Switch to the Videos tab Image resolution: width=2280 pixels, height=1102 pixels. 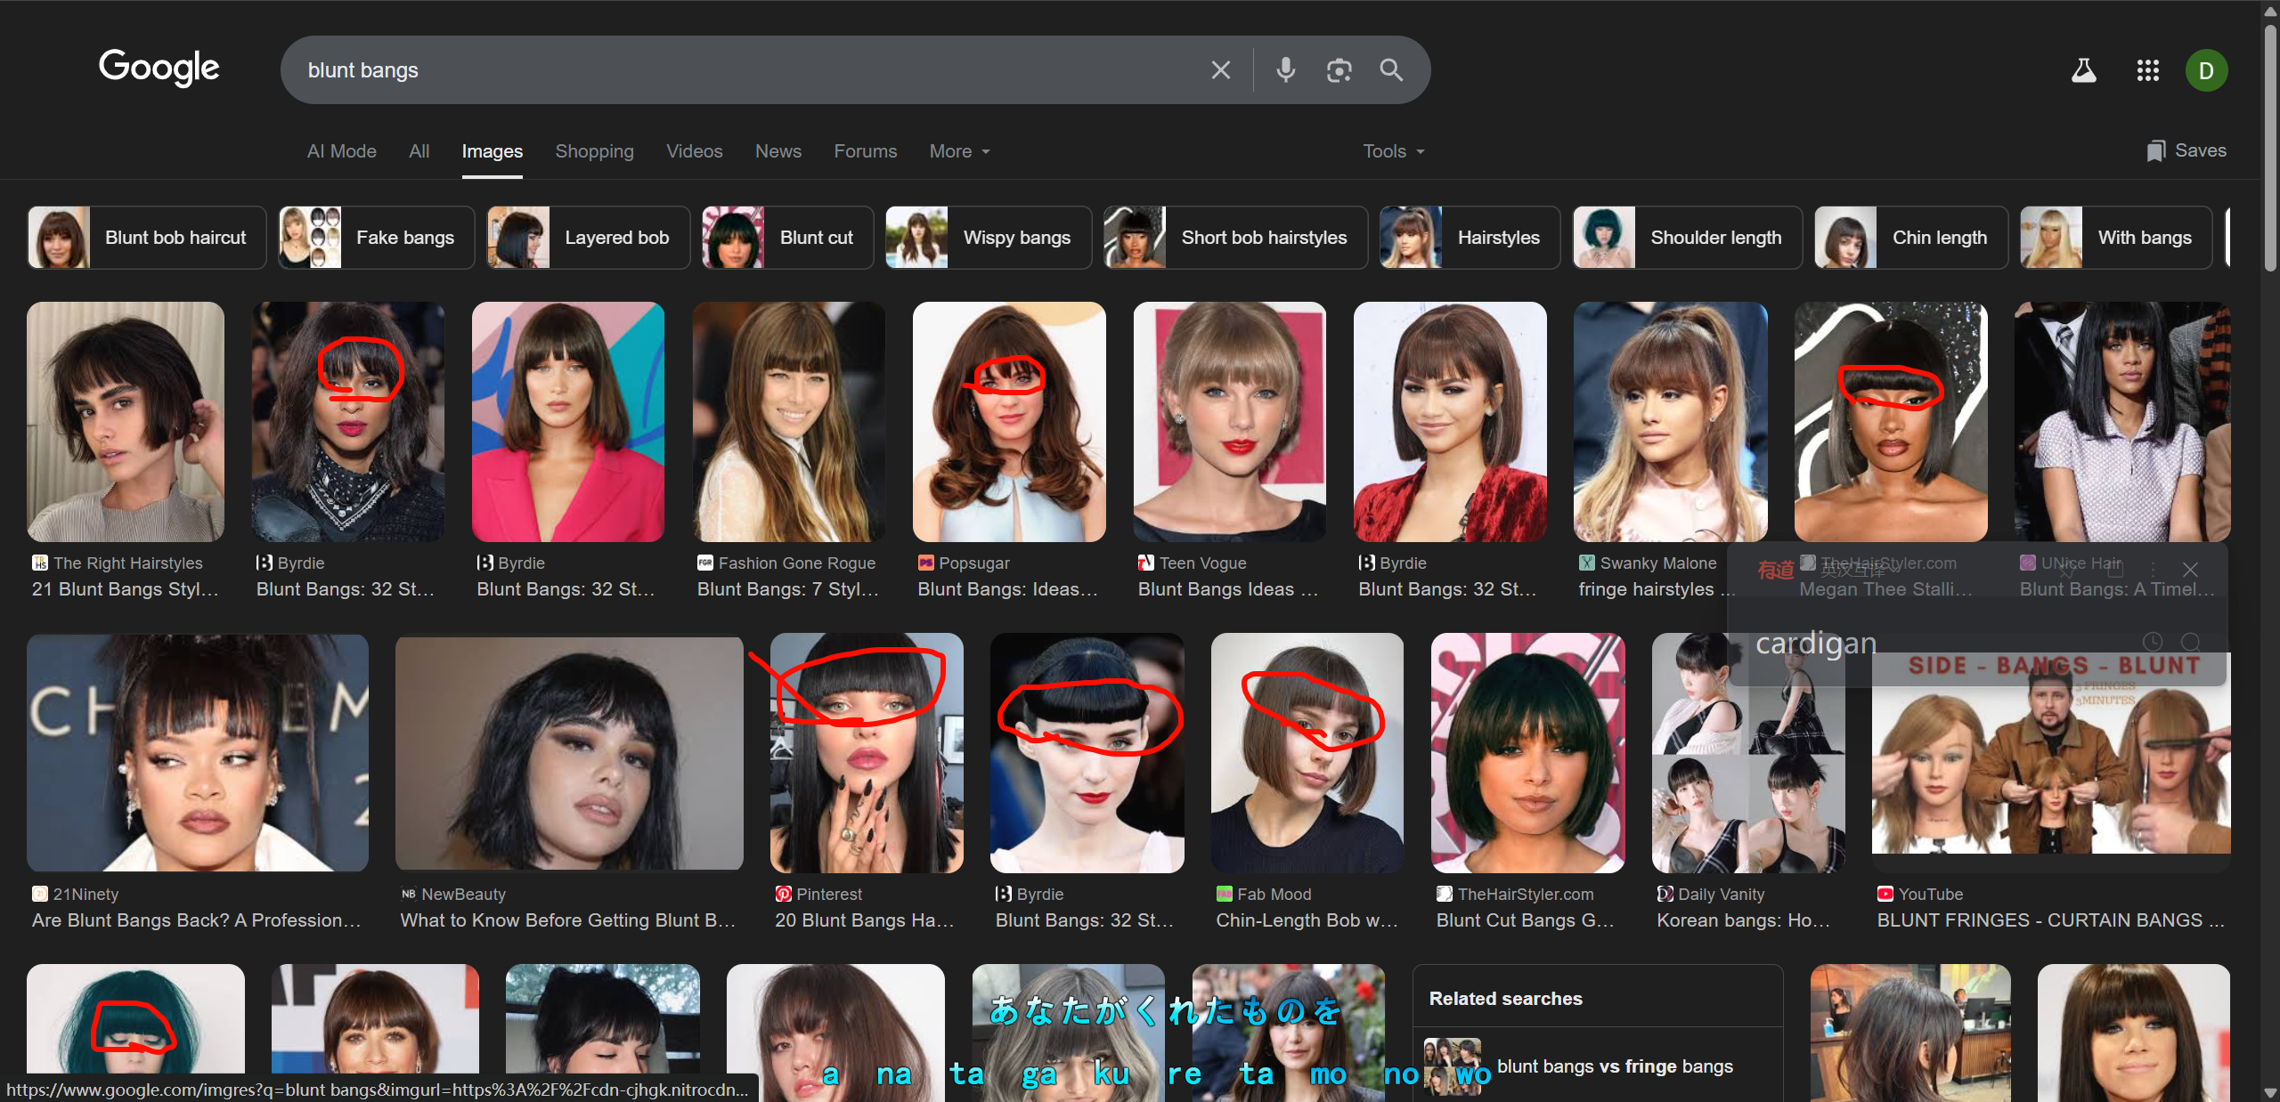[694, 151]
